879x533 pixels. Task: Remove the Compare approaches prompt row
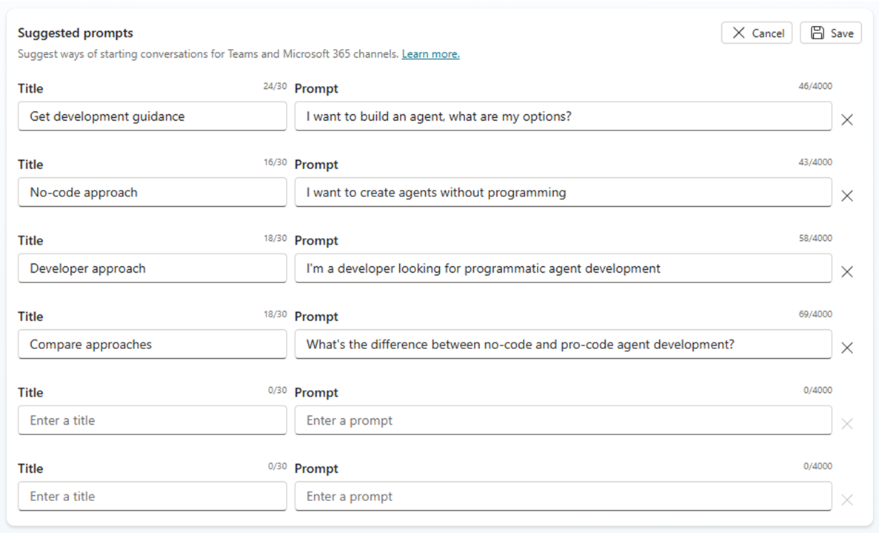pos(847,348)
